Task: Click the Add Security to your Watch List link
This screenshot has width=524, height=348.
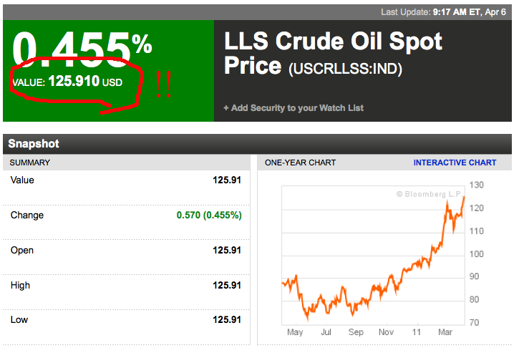Action: 293,108
